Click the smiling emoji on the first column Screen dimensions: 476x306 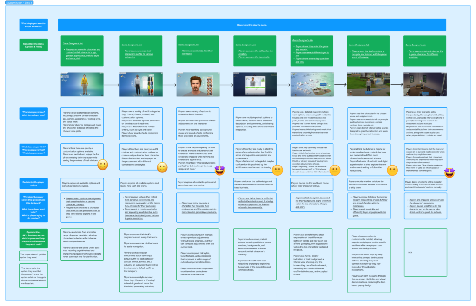pos(103,165)
